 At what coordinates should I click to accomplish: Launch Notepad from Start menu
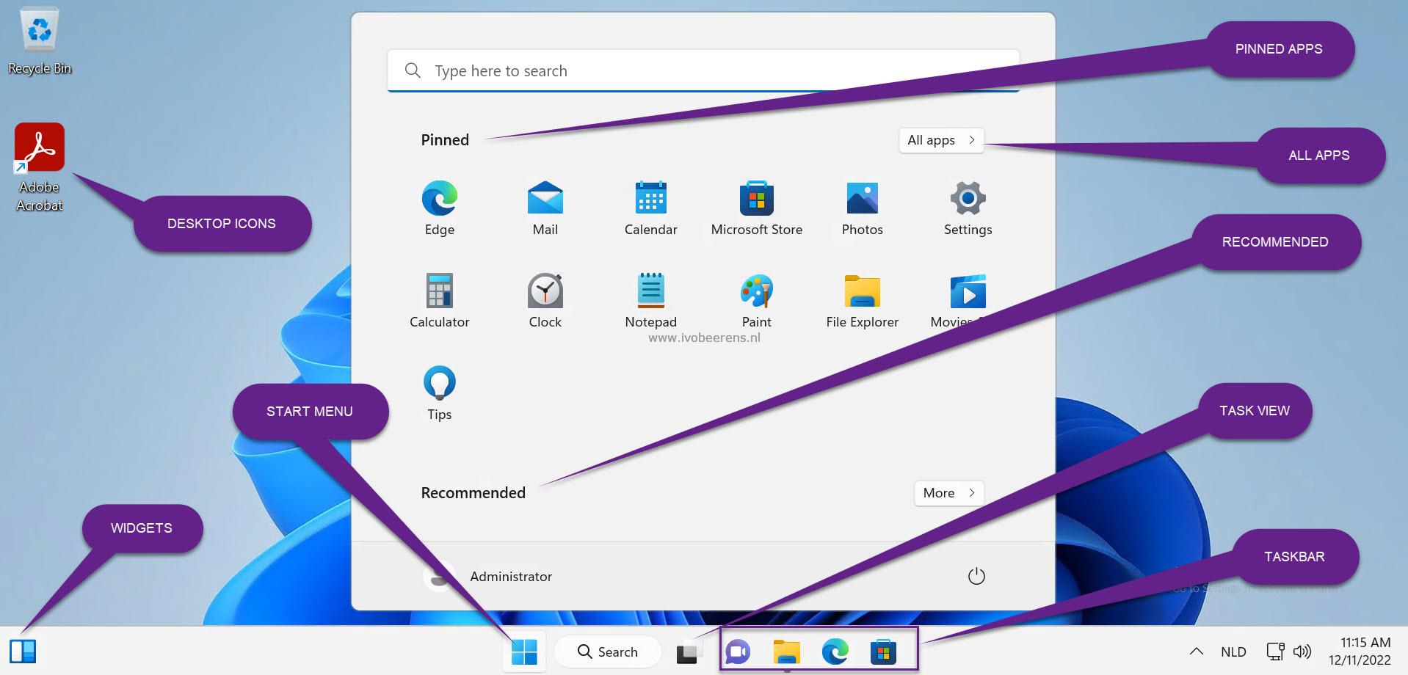(651, 301)
